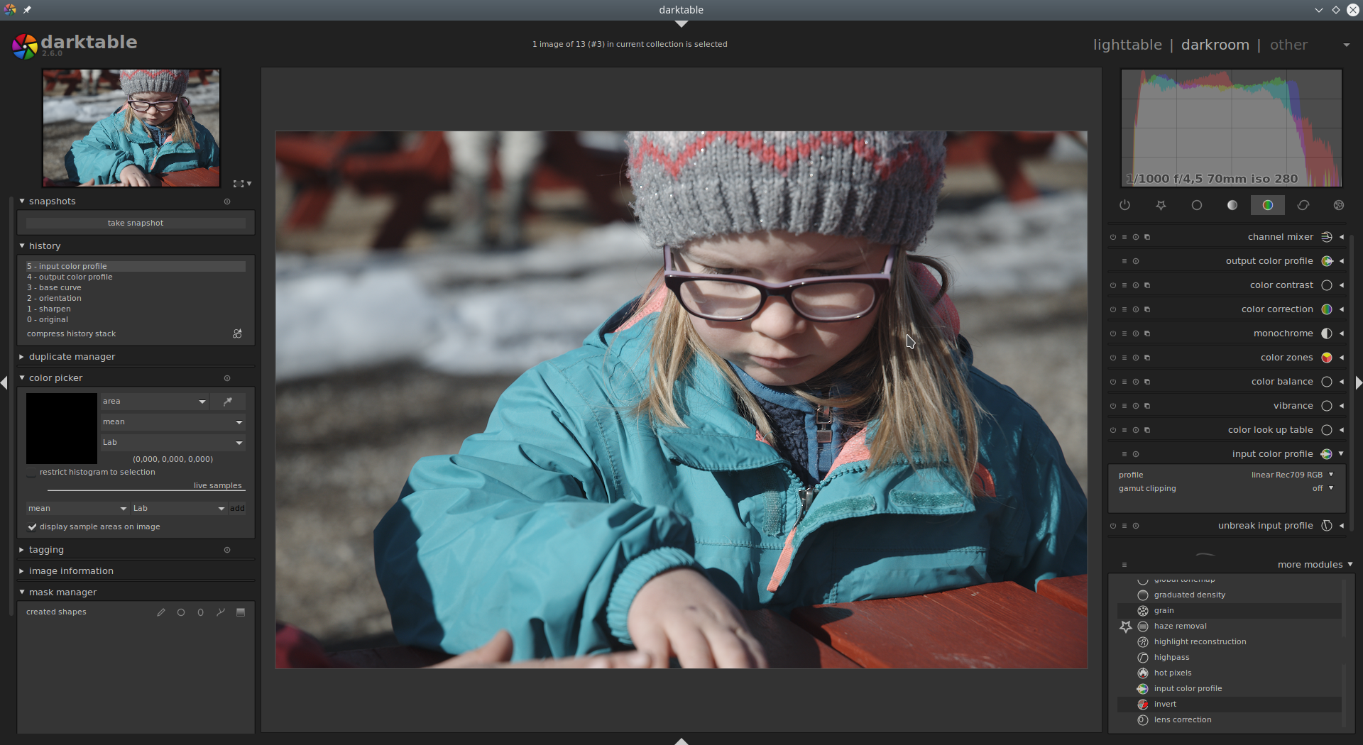The height and width of the screenshot is (745, 1363).
Task: Open the area picker mode dropdown
Action: (154, 402)
